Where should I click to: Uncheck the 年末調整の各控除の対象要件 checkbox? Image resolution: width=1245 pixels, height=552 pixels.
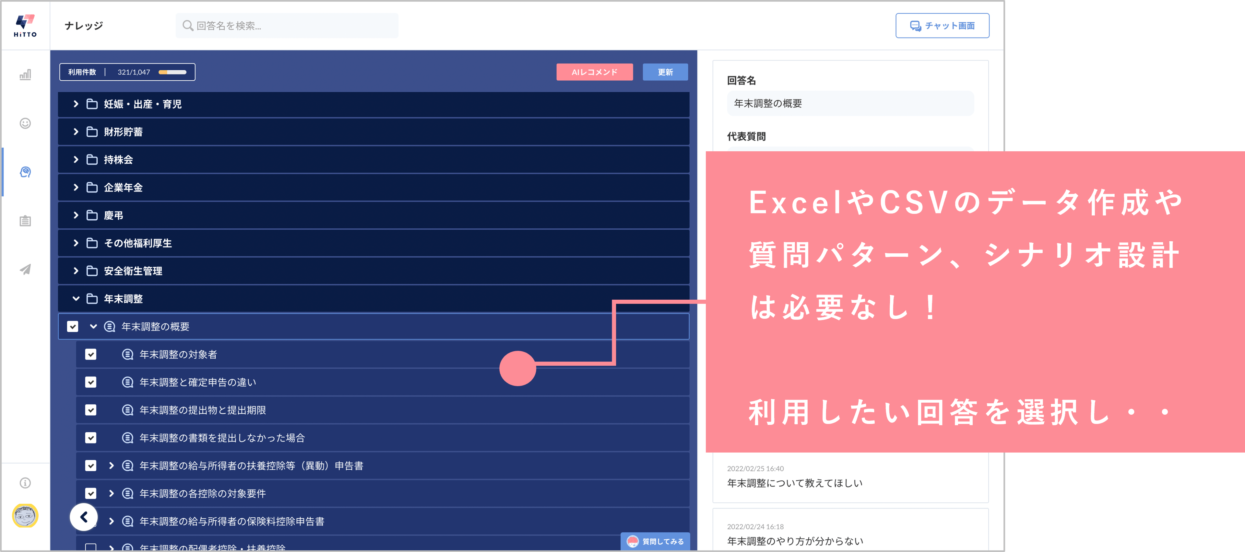coord(90,493)
